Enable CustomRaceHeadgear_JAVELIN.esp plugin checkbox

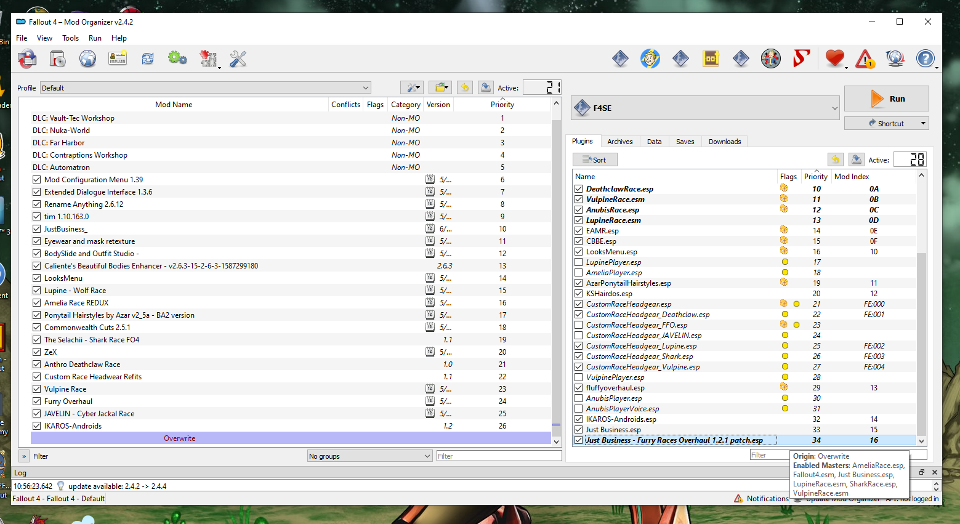[579, 336]
